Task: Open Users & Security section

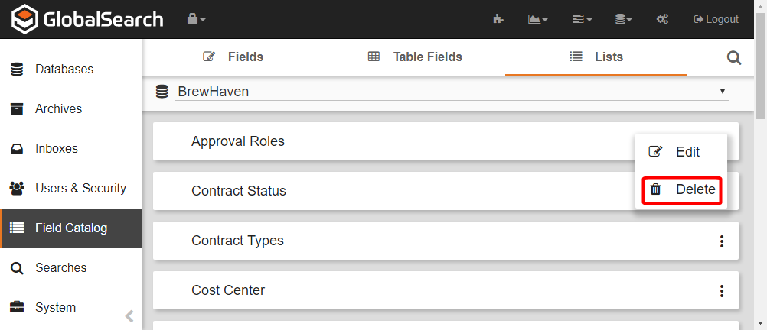Action: click(x=80, y=188)
